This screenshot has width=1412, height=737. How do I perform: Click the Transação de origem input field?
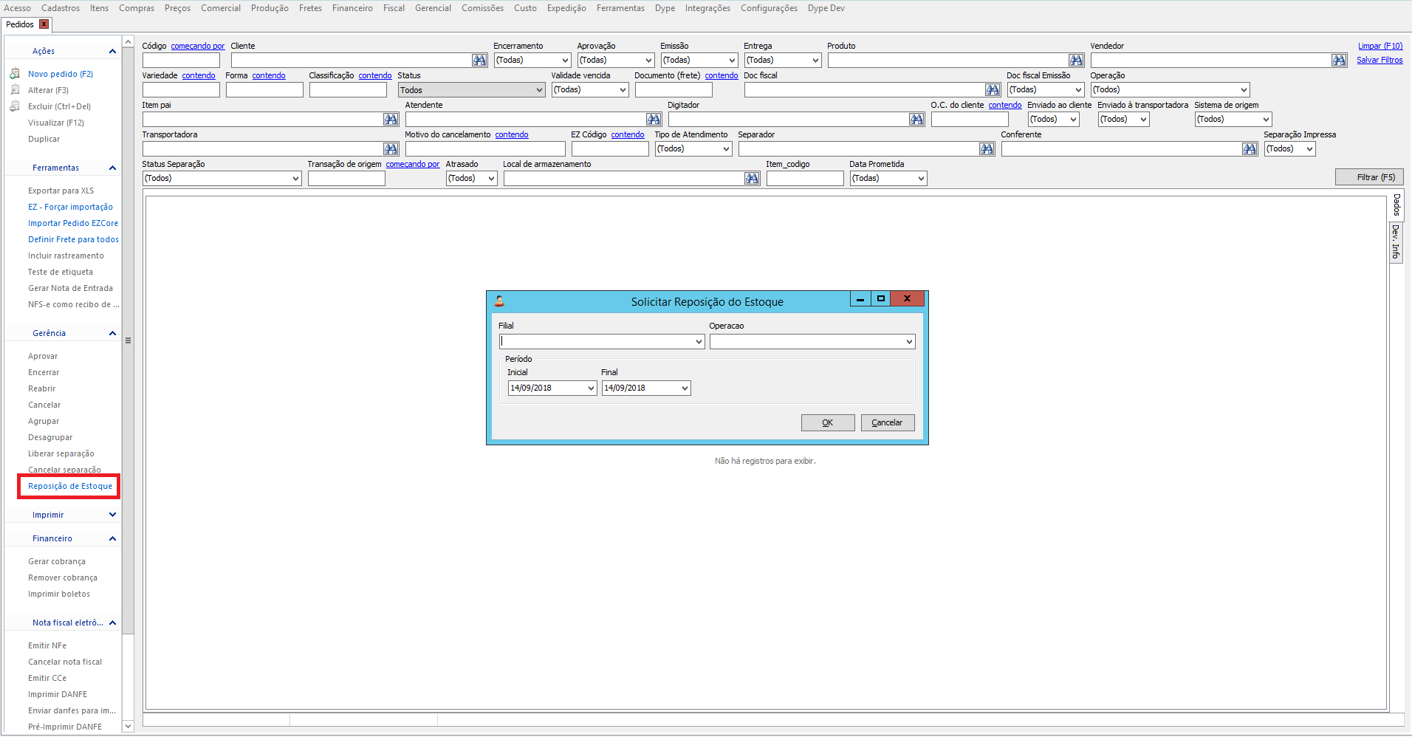[346, 179]
